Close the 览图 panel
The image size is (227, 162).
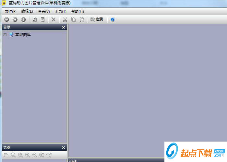(64, 147)
